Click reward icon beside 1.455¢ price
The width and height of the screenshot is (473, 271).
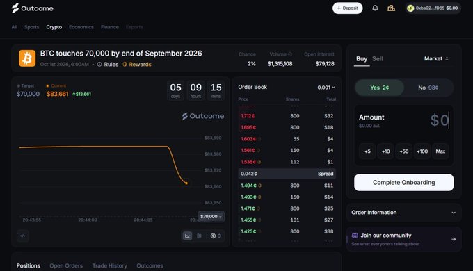259,220
